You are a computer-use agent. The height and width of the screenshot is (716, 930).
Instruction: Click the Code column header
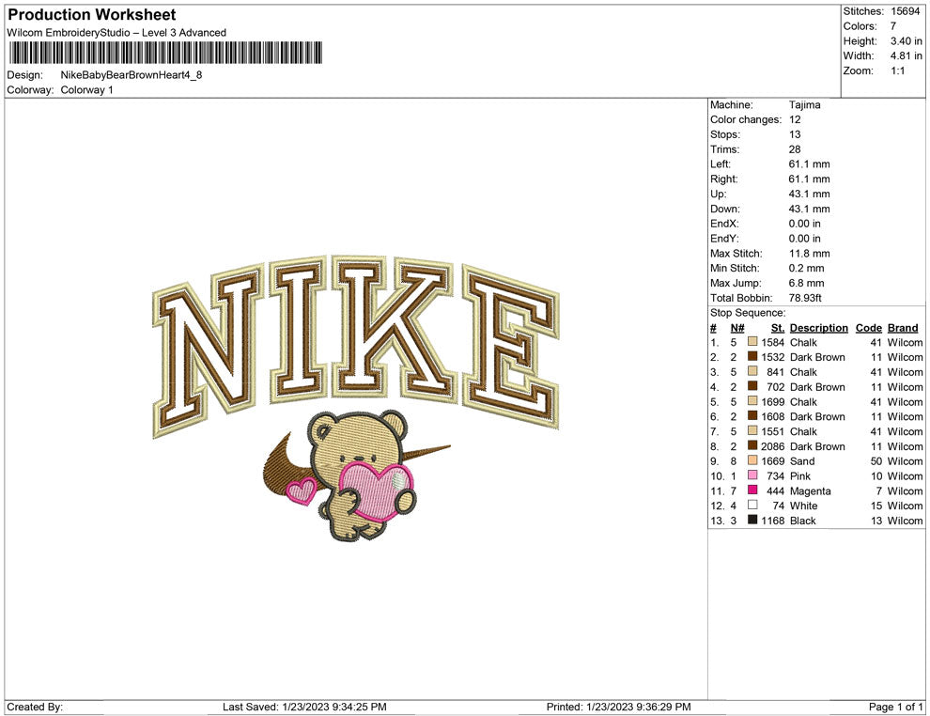tap(868, 328)
